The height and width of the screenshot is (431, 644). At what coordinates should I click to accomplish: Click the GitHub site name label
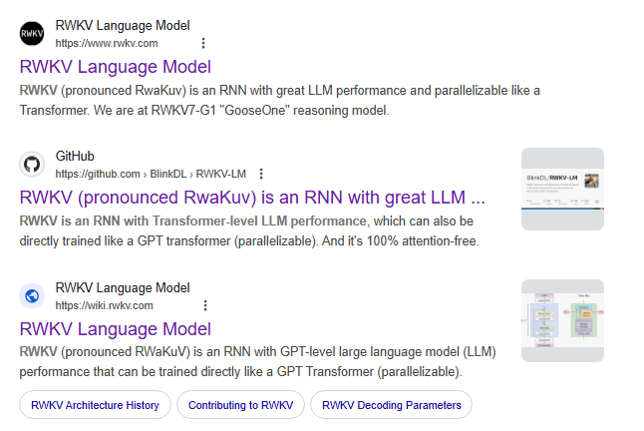pyautogui.click(x=75, y=156)
